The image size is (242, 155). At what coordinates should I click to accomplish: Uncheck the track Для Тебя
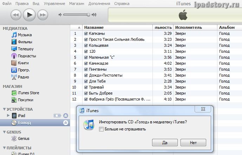(x=86, y=81)
